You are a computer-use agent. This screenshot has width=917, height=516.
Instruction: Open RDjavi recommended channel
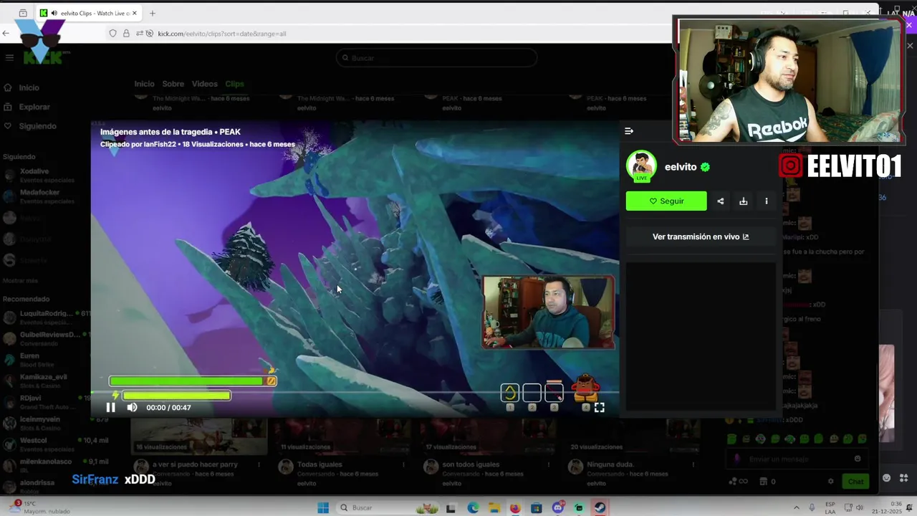pos(46,402)
